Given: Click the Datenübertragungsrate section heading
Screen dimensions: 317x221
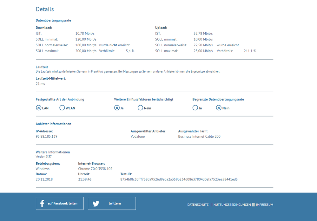Looking at the screenshot, I should pyautogui.click(x=53, y=20).
